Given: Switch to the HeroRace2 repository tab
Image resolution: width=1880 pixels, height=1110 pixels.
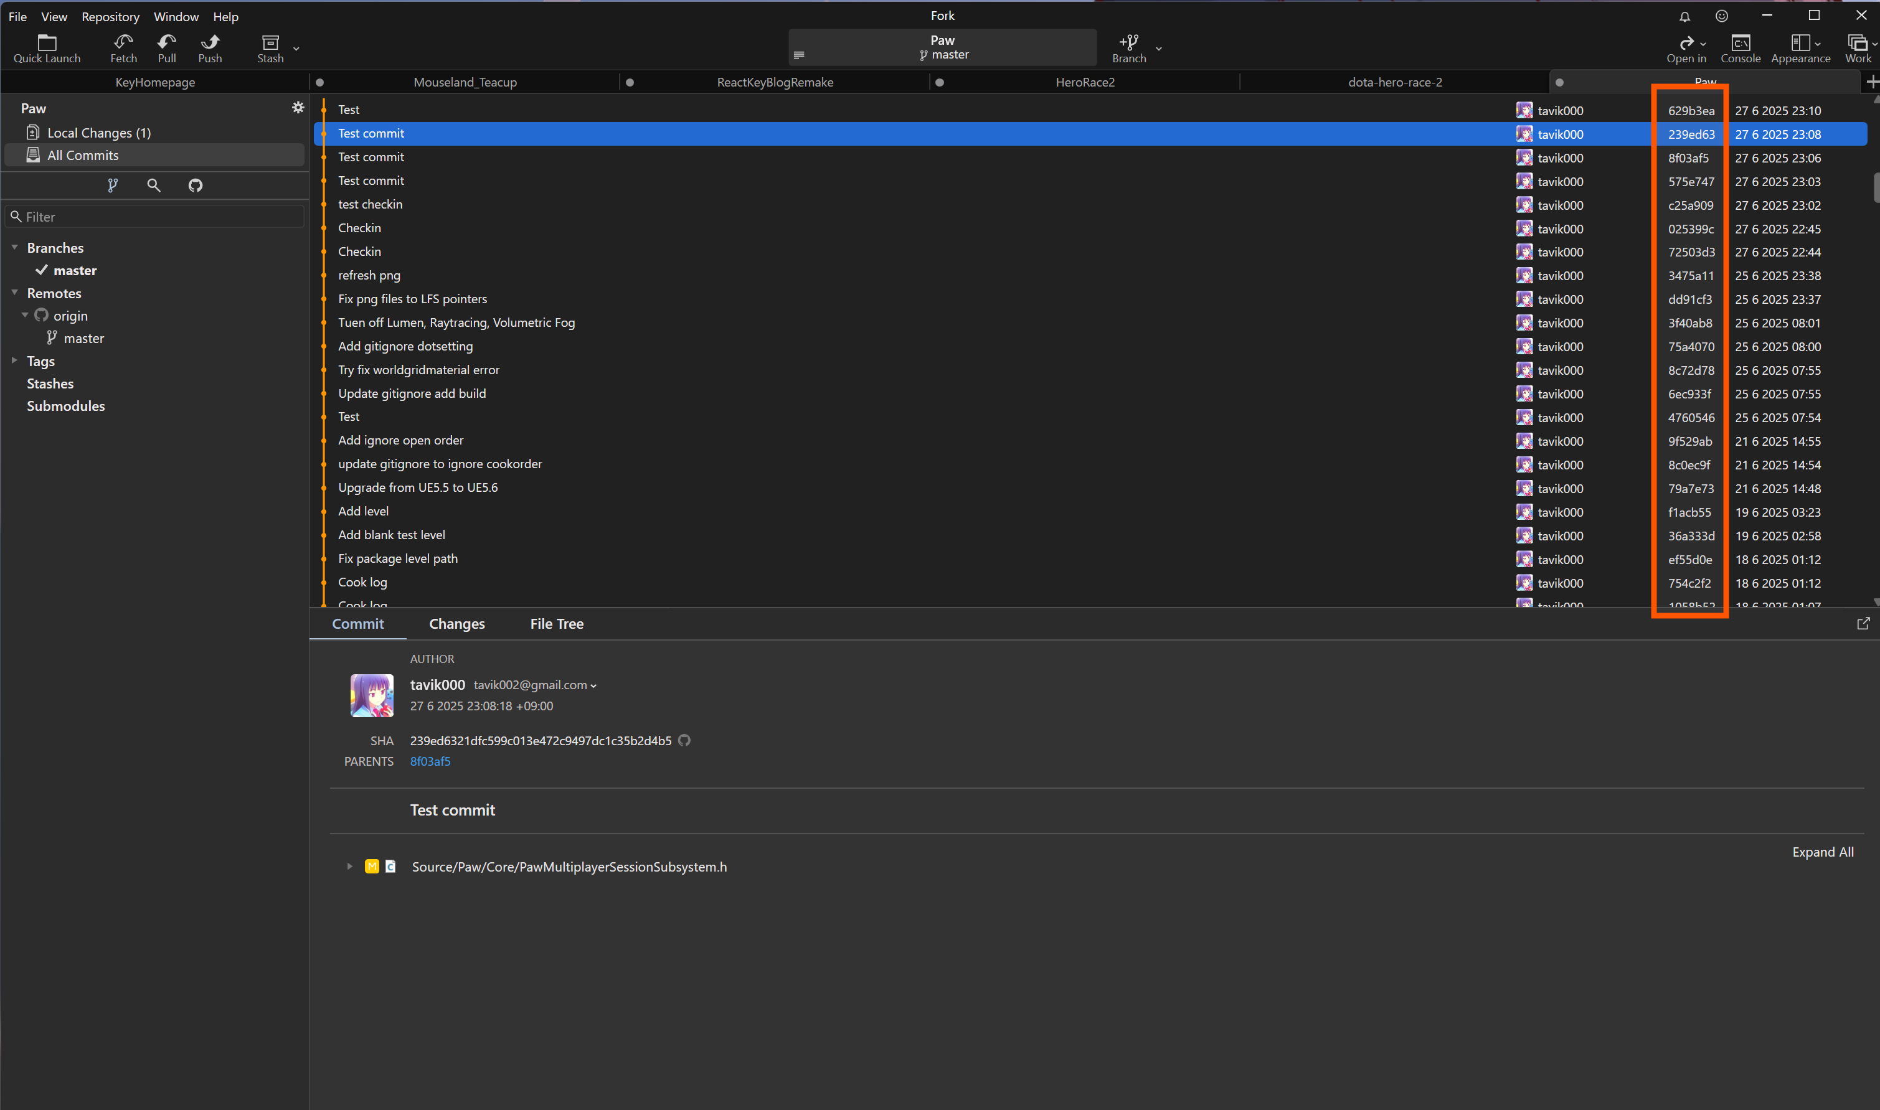Looking at the screenshot, I should coord(1085,82).
